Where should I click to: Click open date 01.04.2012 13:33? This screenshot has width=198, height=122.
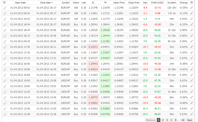[20, 103]
